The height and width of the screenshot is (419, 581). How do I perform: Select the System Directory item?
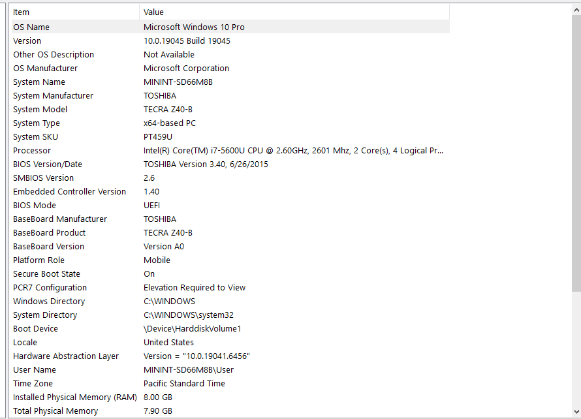45,315
